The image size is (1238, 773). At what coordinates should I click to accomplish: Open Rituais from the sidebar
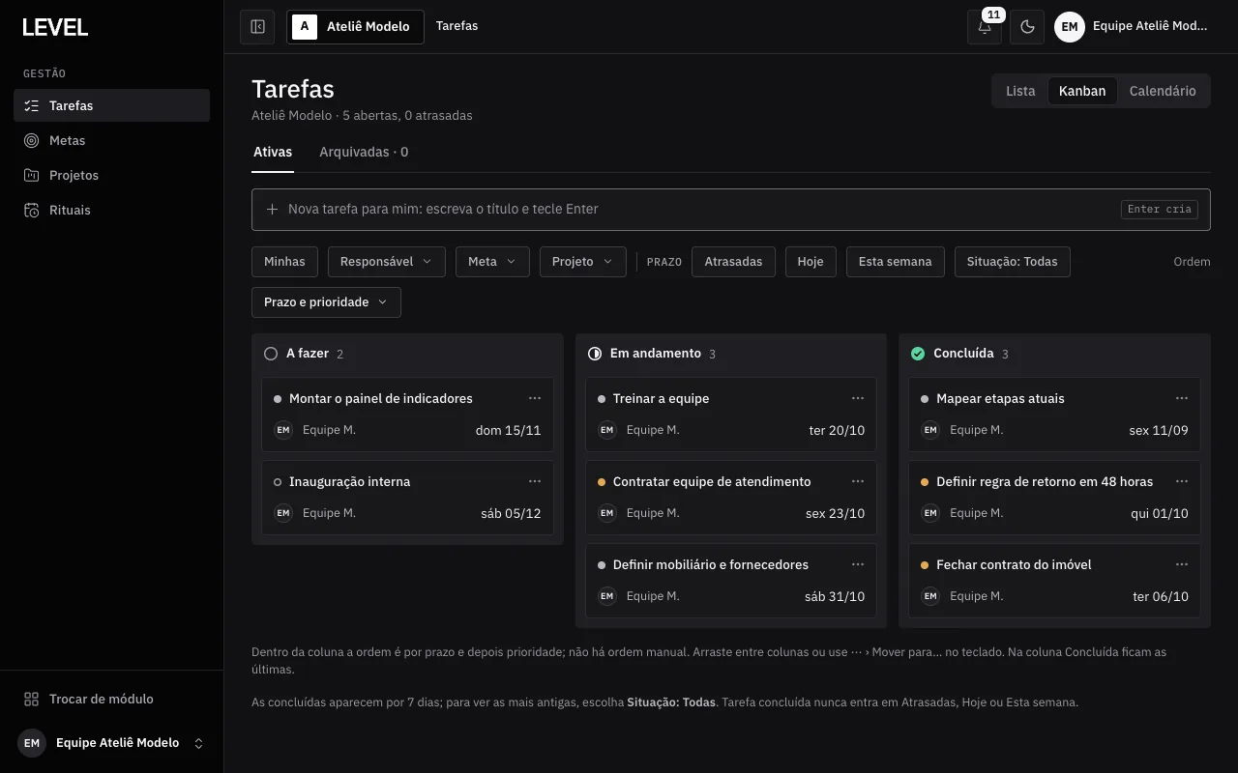point(111,210)
